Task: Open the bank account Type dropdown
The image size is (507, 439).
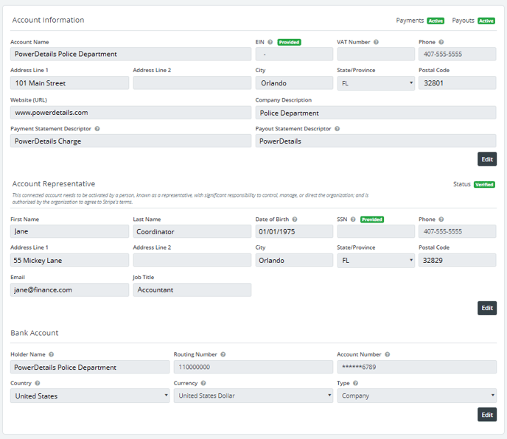Action: pos(416,396)
